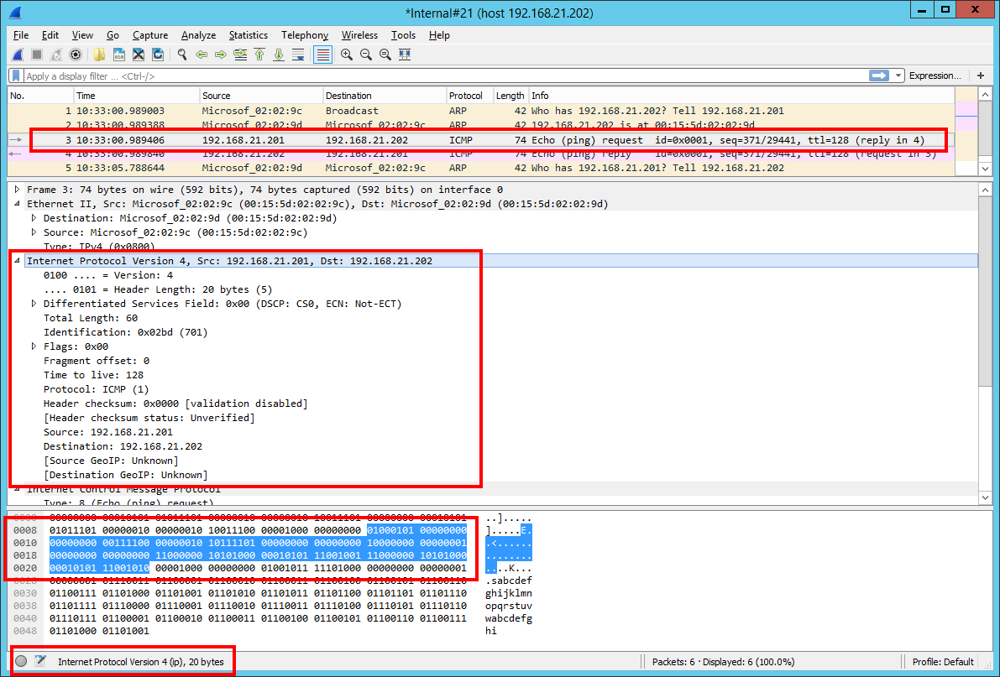Sort packets by No. column
Viewport: 1000px width, 677px height.
[40, 96]
